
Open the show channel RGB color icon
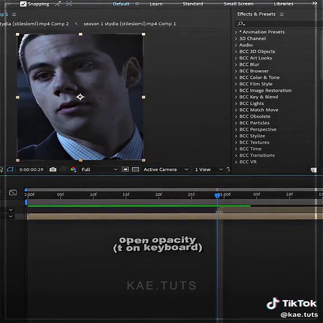click(x=73, y=169)
